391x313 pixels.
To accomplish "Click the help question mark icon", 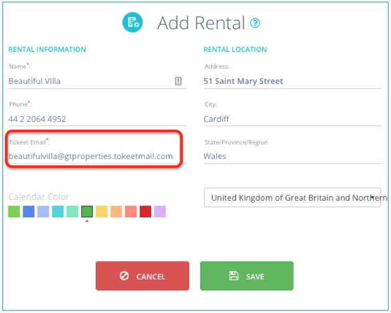I will click(255, 23).
